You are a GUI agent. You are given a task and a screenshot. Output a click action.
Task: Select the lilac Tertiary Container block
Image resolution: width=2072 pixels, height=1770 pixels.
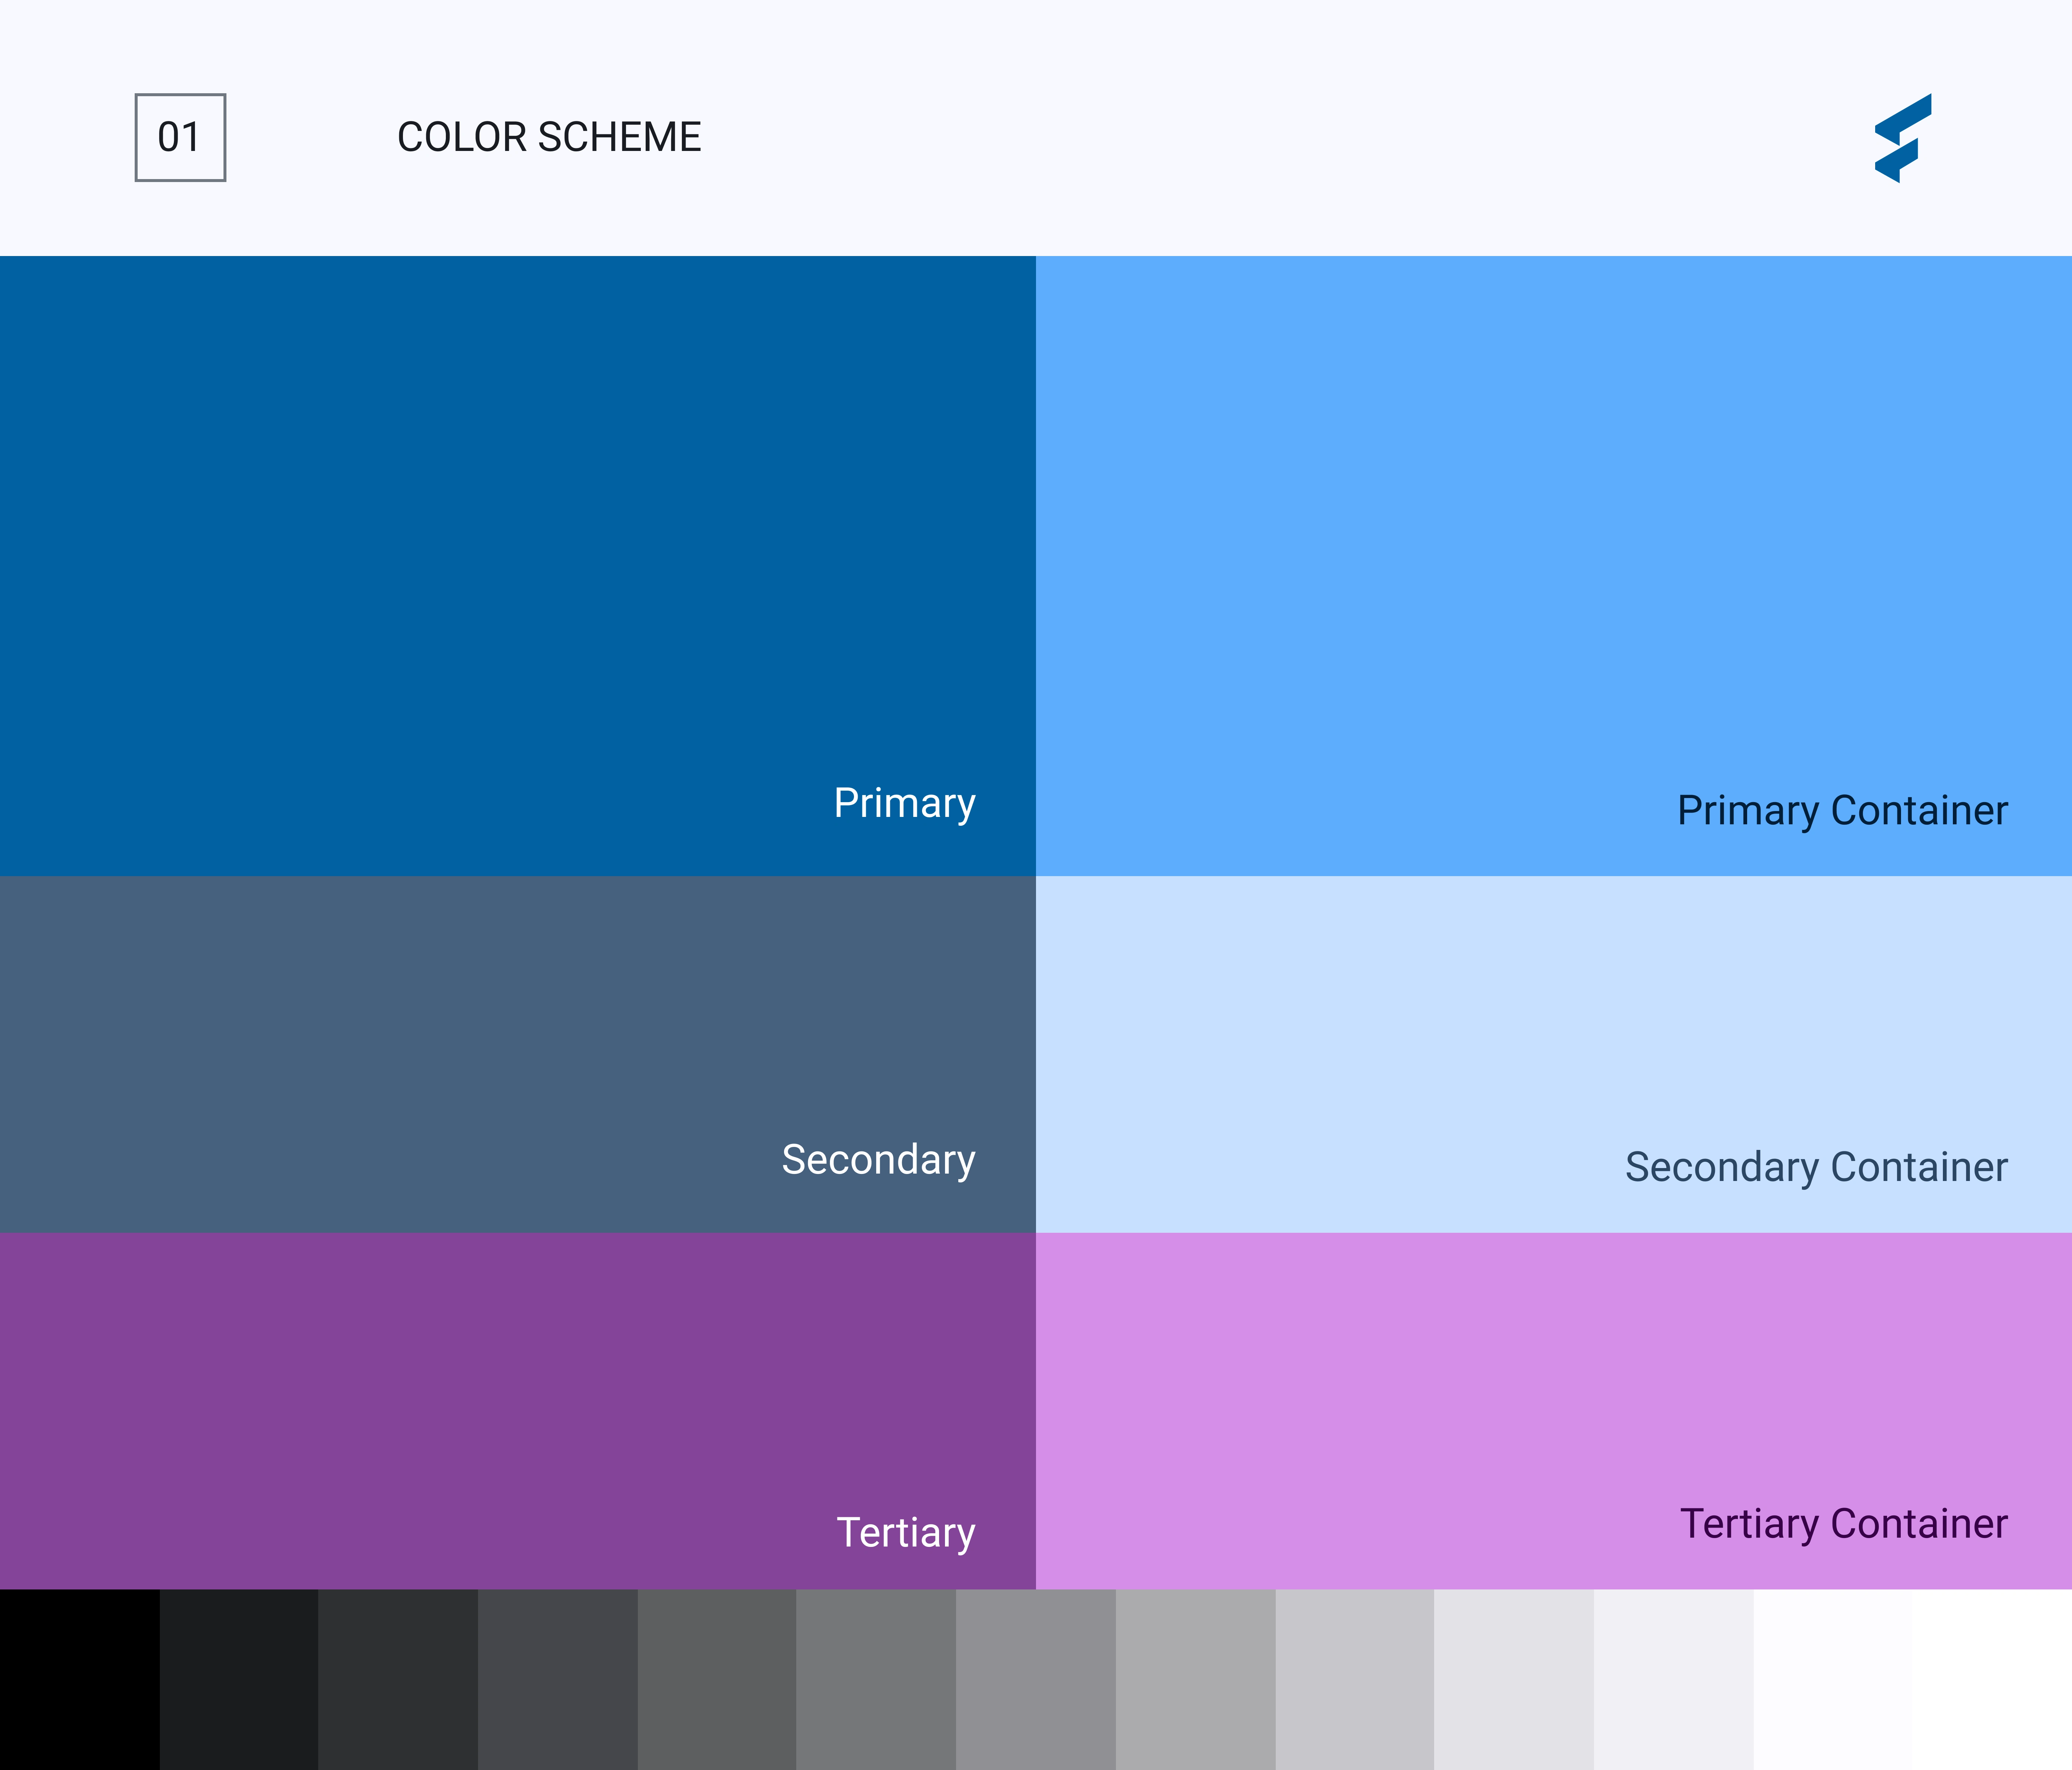pos(1554,1411)
